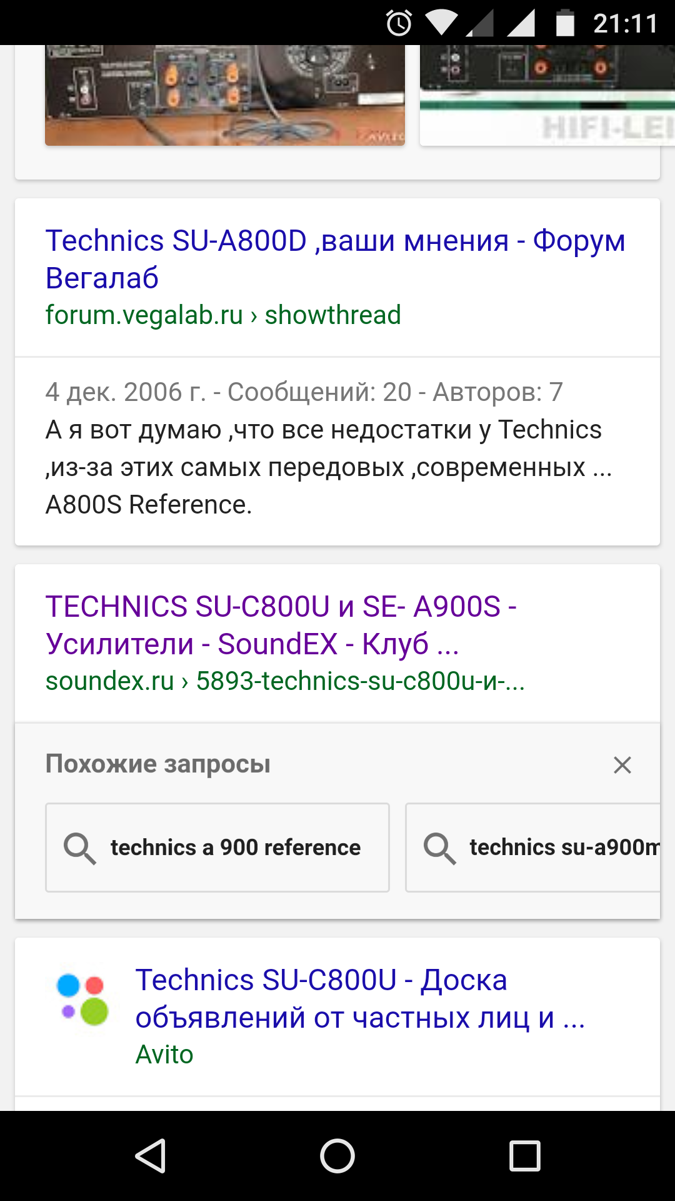Image resolution: width=675 pixels, height=1201 pixels.
Task: Tap the Wi-Fi signal status icon
Action: coord(442,23)
